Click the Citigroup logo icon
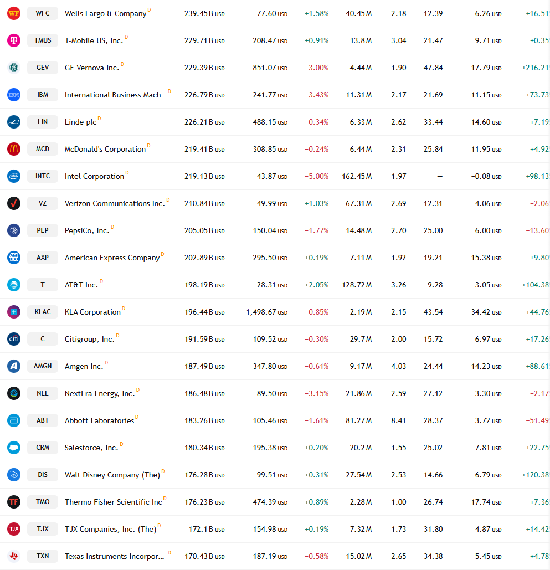 tap(14, 339)
